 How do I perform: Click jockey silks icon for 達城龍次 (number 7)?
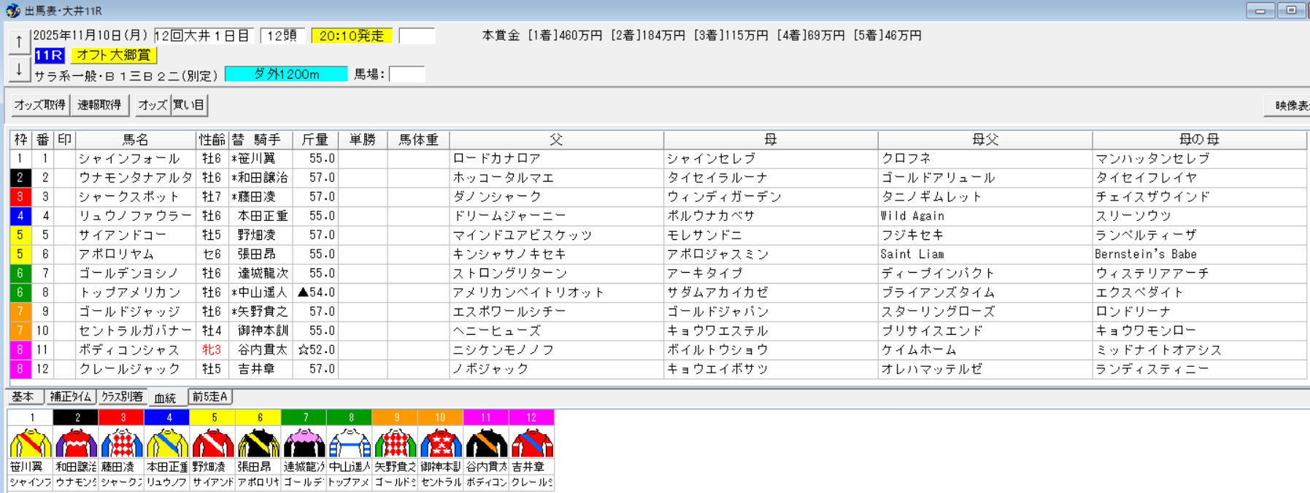pyautogui.click(x=304, y=443)
